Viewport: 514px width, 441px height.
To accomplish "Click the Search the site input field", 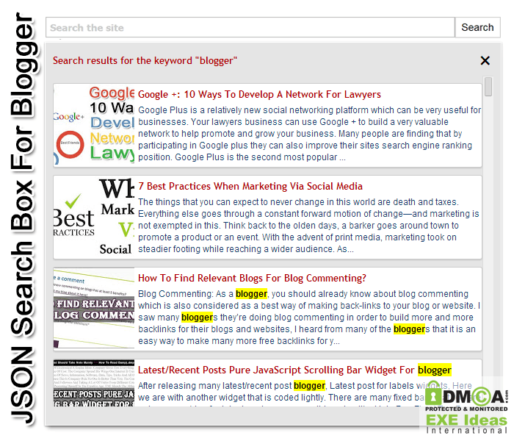I will [250, 28].
